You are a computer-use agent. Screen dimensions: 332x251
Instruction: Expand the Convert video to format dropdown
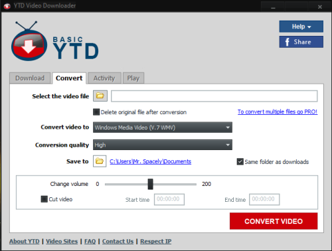[163, 127]
